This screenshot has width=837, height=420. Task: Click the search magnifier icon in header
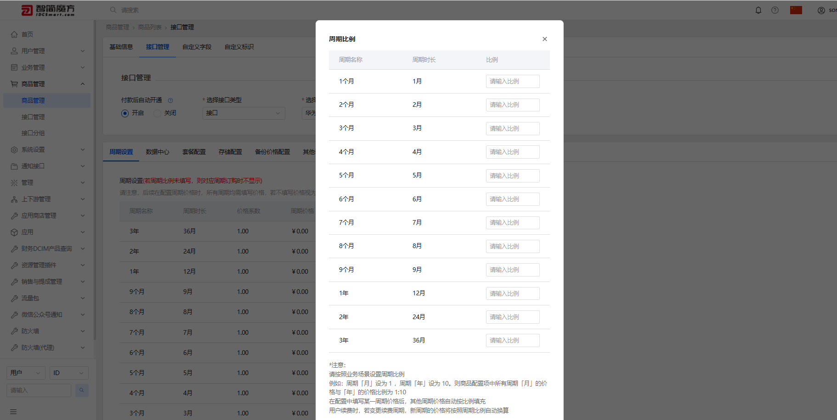coord(113,10)
